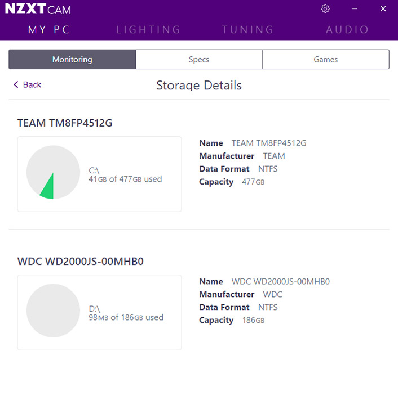Click the TEAM TM8FP4512G drive heading
Viewport: 398px width, 405px height.
[x=65, y=123]
